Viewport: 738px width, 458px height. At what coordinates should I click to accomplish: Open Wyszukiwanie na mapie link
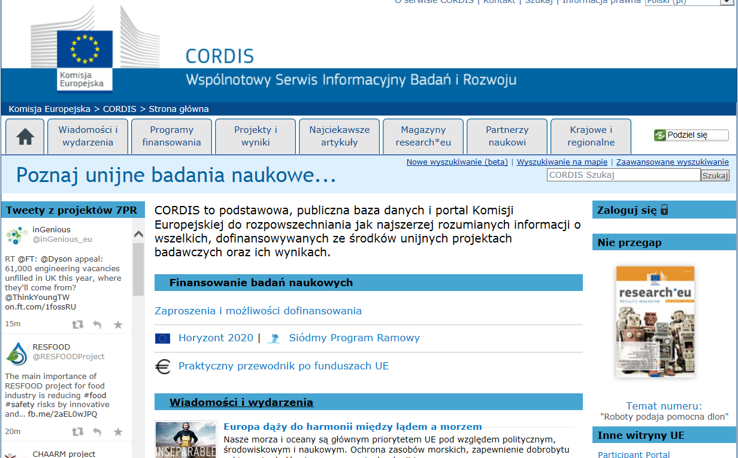click(x=562, y=162)
